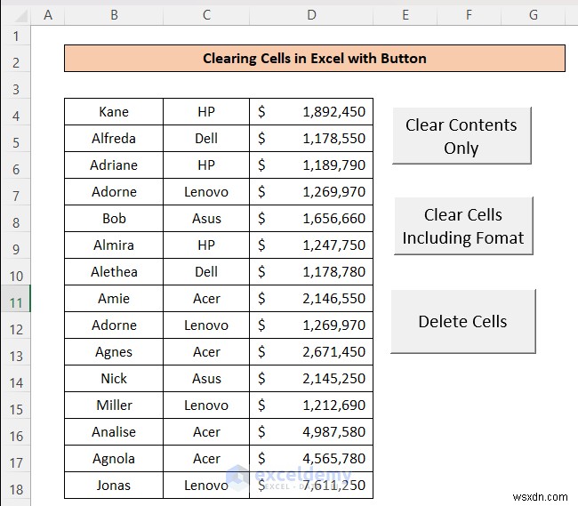This screenshot has width=578, height=506.
Task: Select the Adorne cell in row 7
Action: pos(114,191)
